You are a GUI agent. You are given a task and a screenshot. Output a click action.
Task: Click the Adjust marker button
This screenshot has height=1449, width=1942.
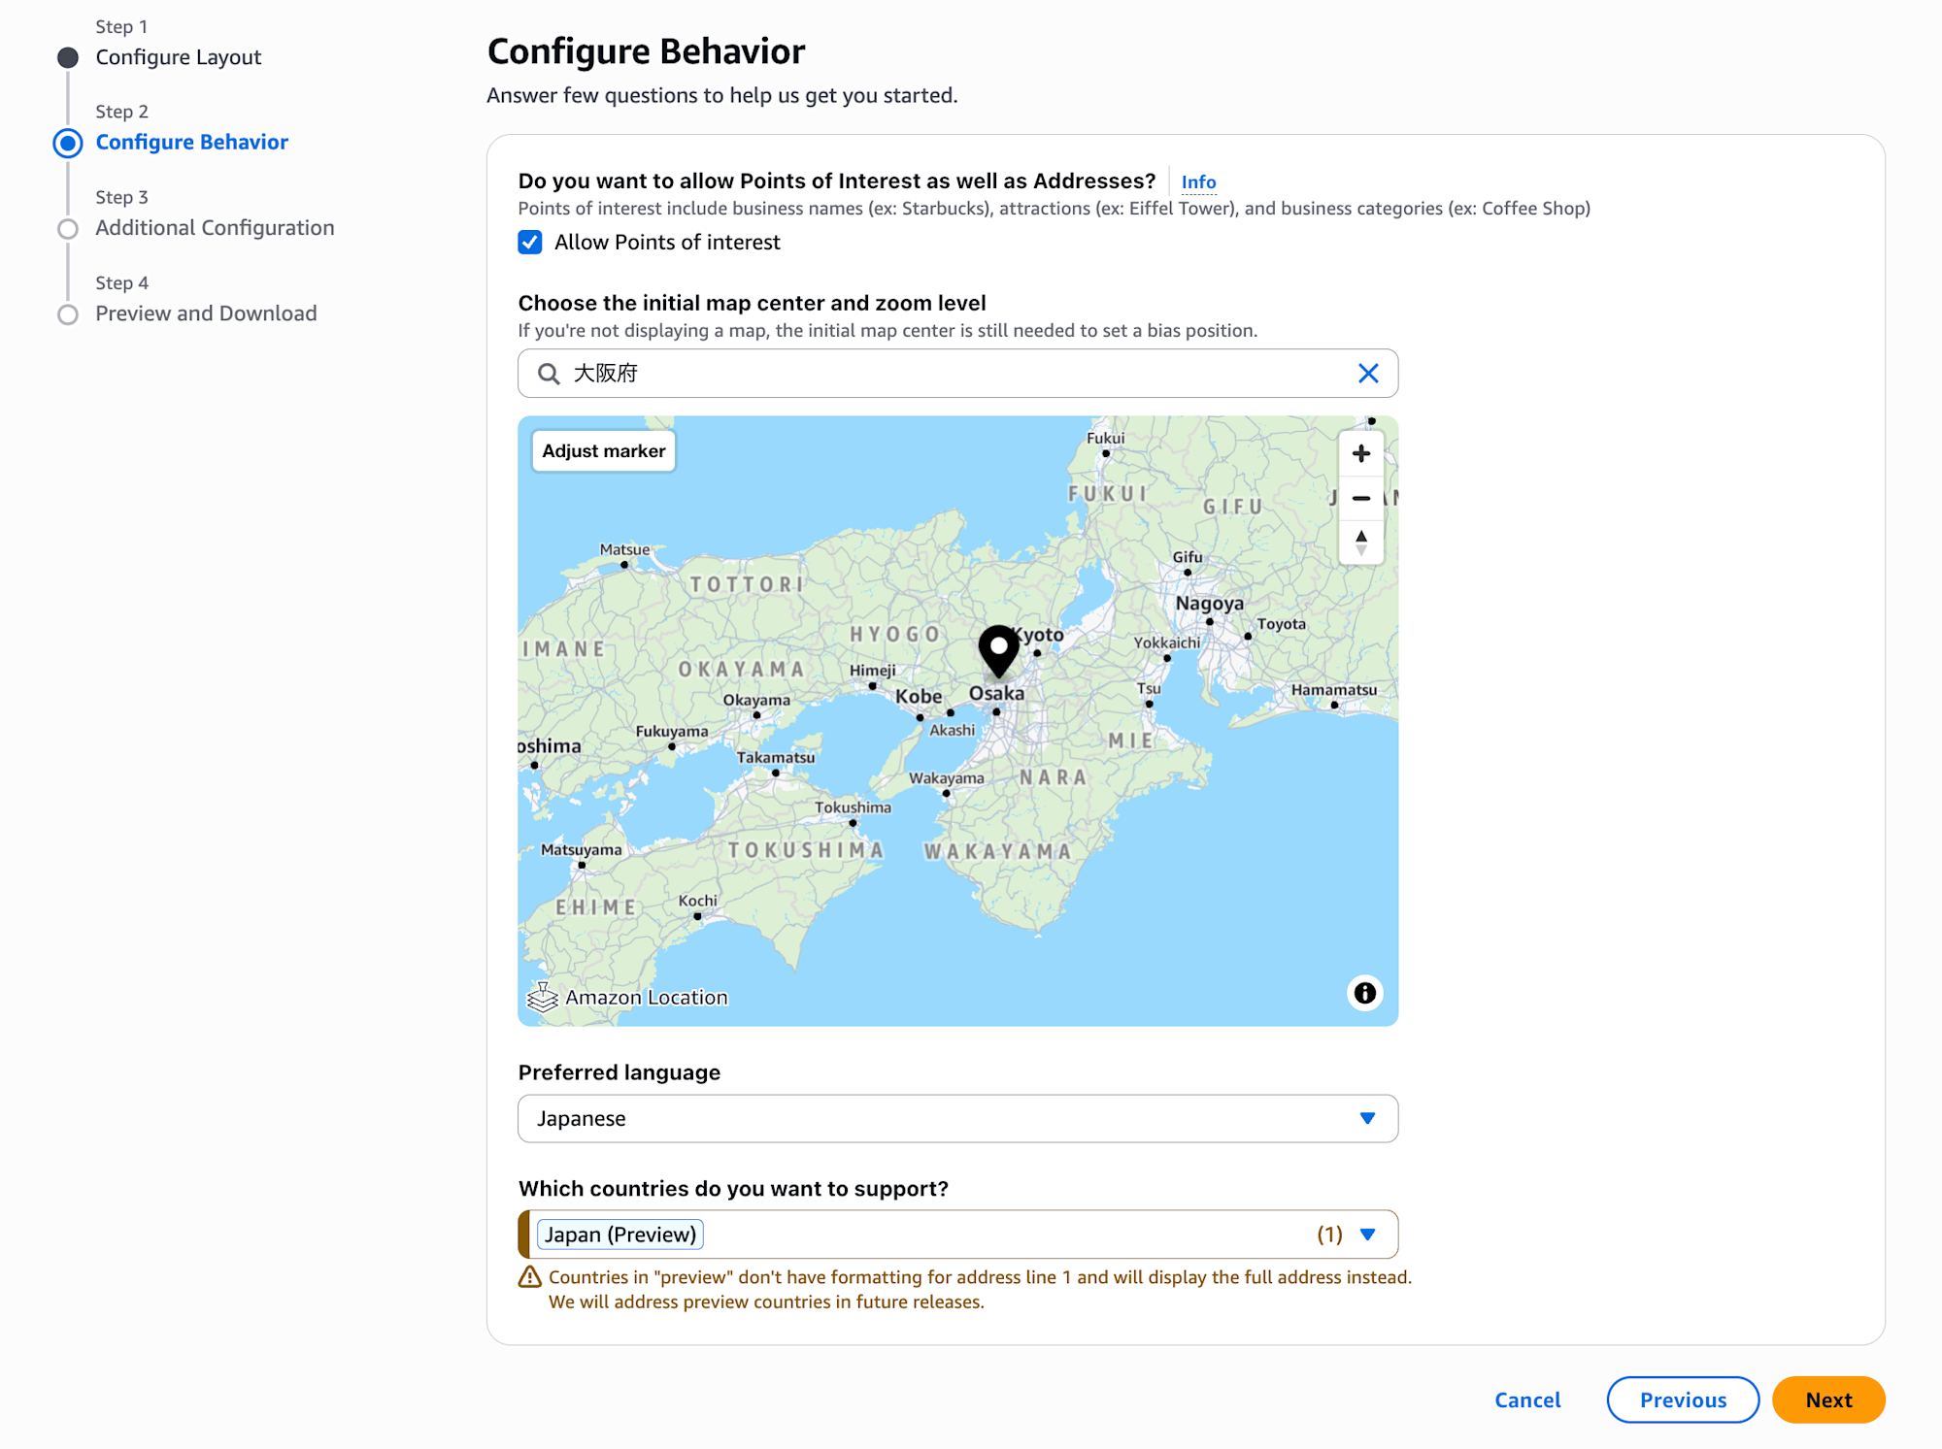coord(603,451)
